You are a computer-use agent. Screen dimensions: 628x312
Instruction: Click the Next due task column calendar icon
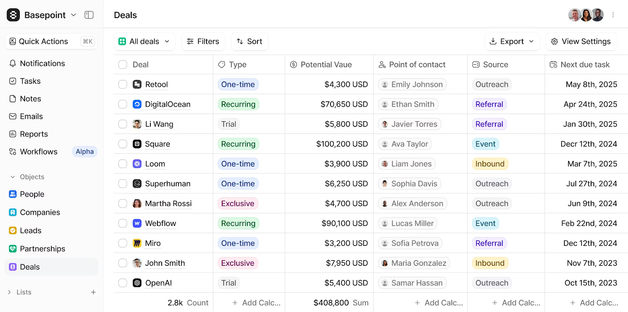click(x=553, y=65)
